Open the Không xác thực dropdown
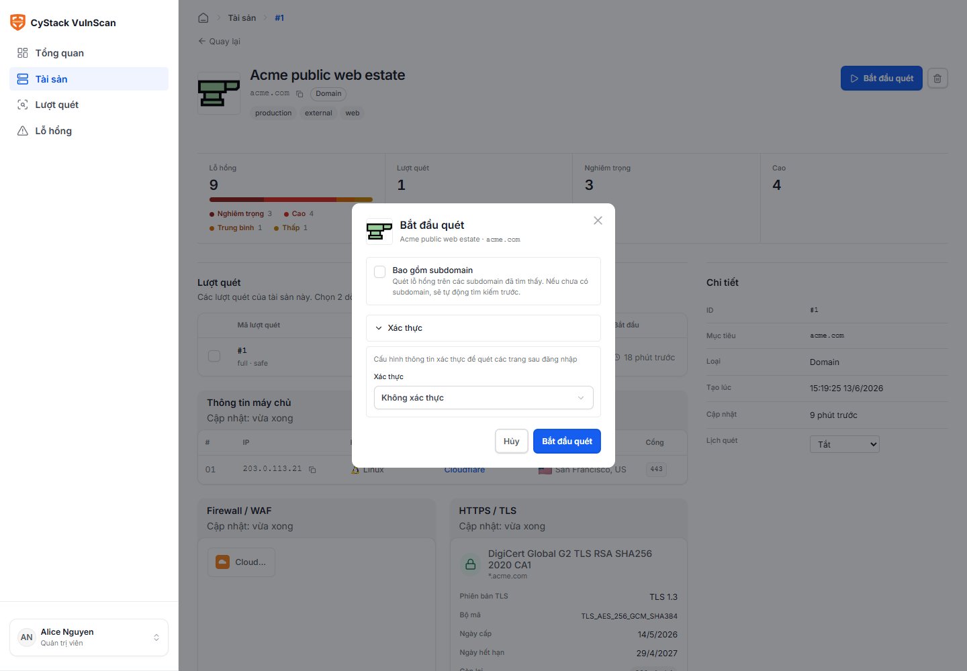Screen dimensions: 967x671 pyautogui.click(x=483, y=398)
